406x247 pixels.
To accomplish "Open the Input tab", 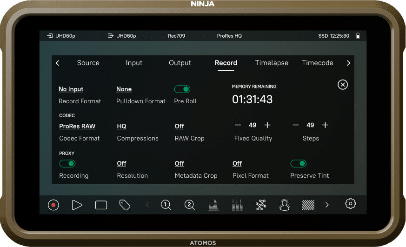I will point(134,63).
